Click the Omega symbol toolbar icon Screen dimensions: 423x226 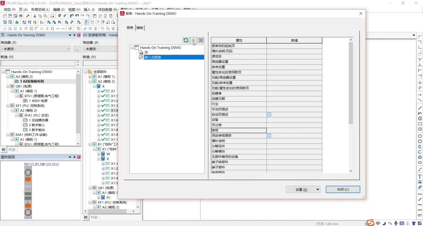pos(52,29)
